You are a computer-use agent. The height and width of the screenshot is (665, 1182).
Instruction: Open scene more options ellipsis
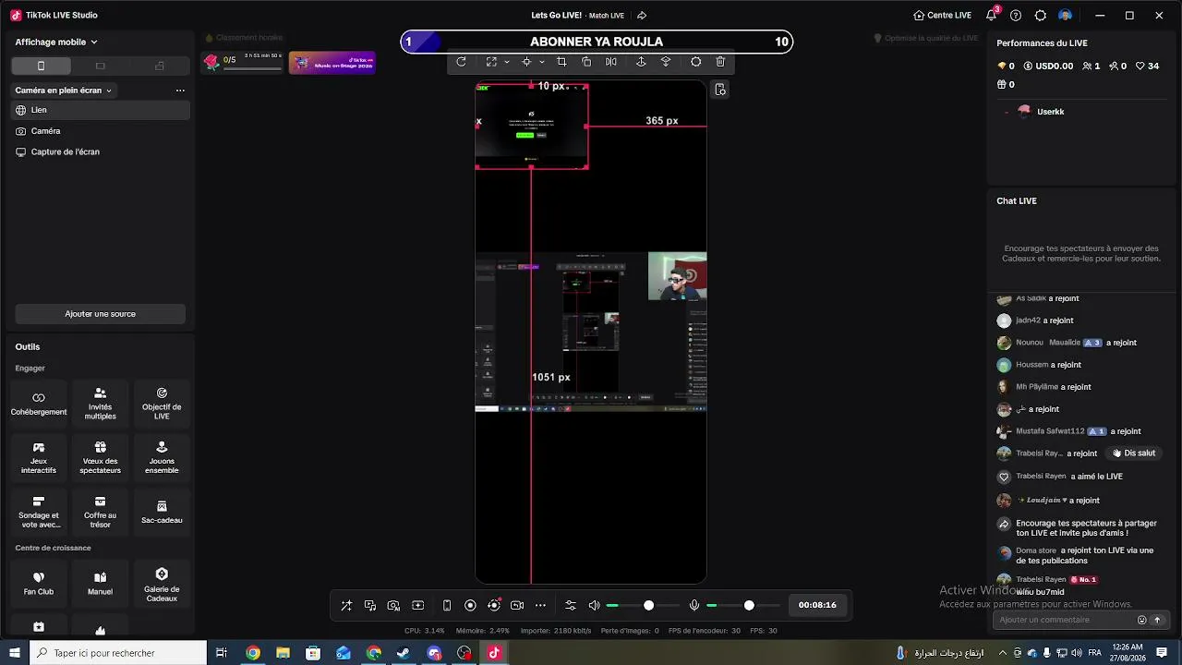pos(180,91)
